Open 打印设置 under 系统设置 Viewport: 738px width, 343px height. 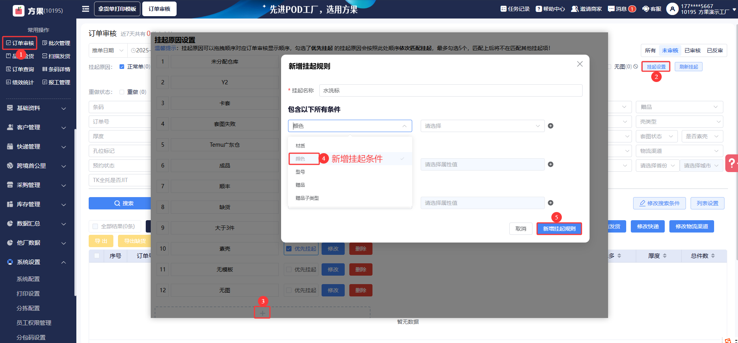coord(28,294)
